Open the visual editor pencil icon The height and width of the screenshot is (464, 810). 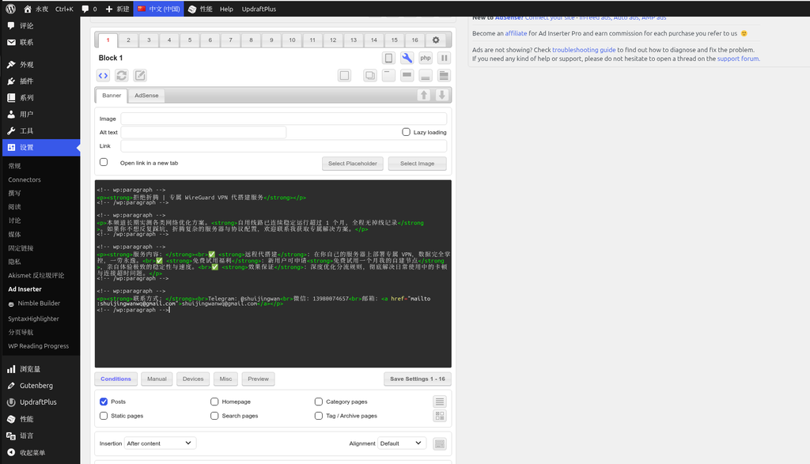(x=140, y=75)
